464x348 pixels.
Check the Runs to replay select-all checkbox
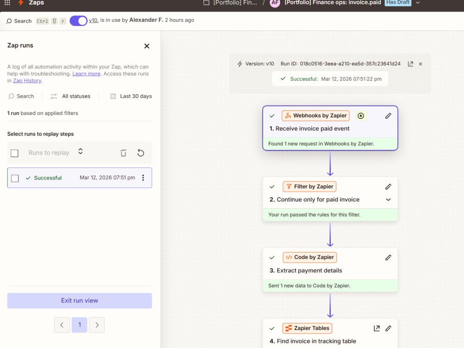point(14,153)
